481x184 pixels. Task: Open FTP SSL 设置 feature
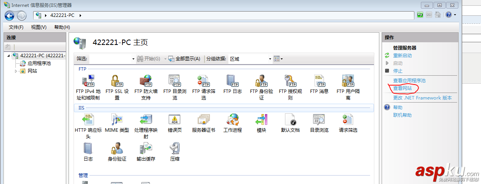tap(117, 88)
